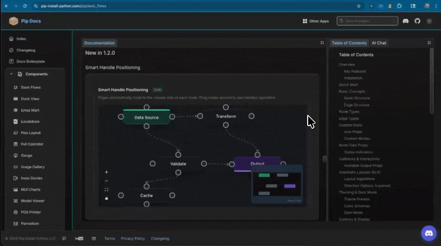Open Privacy Policy in footer
The image size is (441, 246).
133,238
